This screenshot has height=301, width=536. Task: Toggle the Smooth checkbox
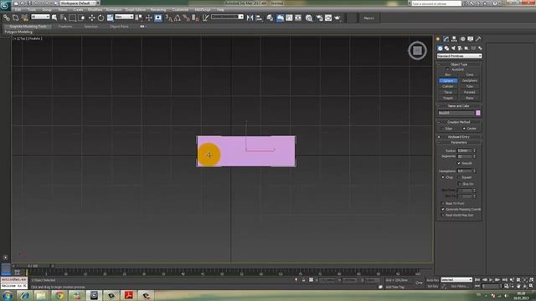(x=459, y=163)
